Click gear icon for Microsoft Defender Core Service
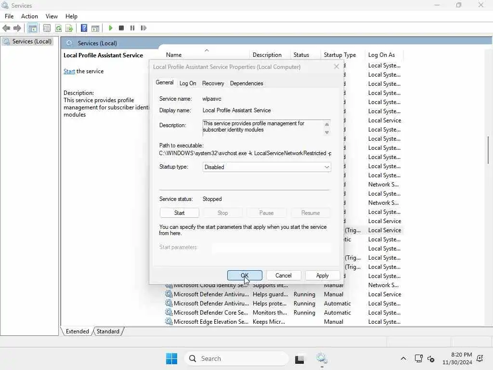The image size is (493, 370). pos(169,312)
